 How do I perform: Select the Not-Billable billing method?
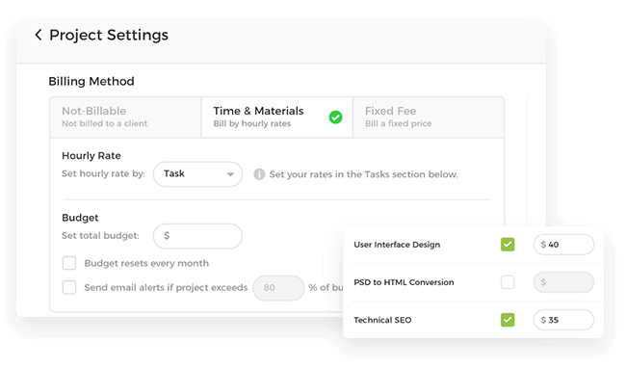coord(125,118)
